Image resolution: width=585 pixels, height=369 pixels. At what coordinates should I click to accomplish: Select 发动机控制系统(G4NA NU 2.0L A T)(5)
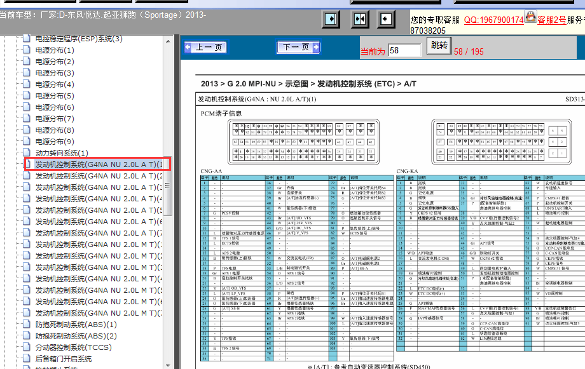(99, 210)
